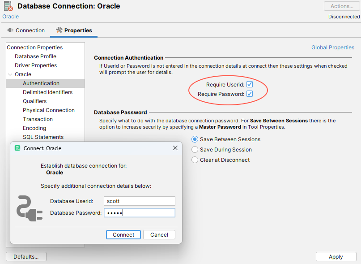
Task: Click the database icon in the window title
Action: pos(7,6)
